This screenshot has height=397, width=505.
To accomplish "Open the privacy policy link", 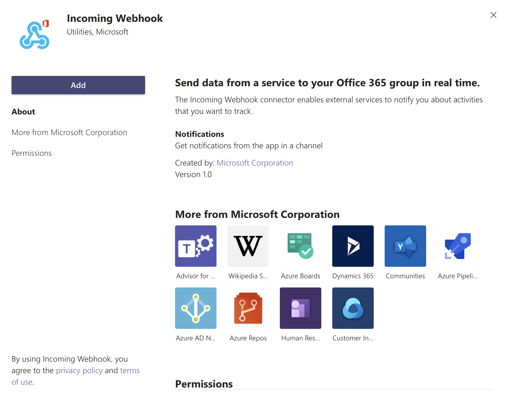I will coord(79,371).
